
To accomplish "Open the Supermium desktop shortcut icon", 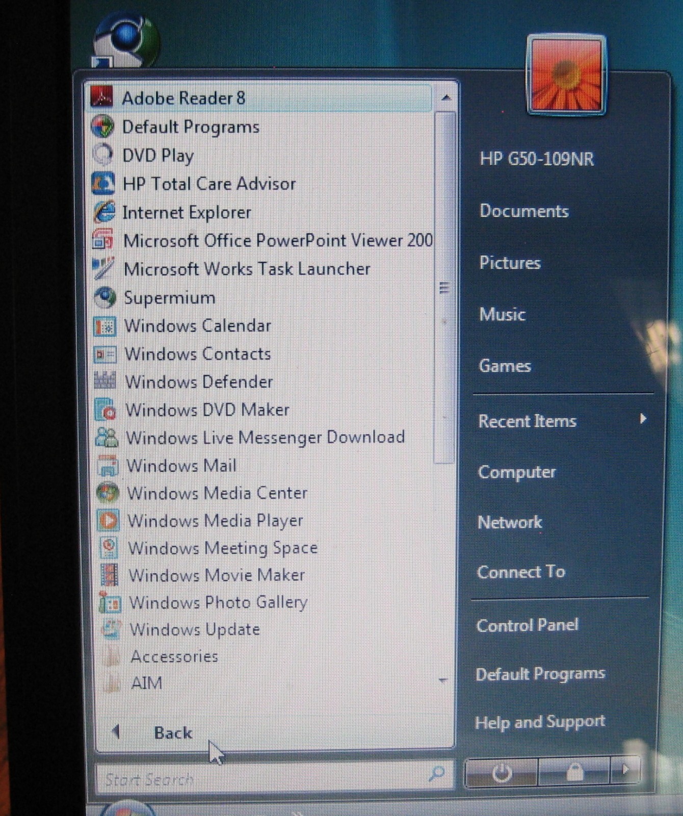I will (x=125, y=41).
